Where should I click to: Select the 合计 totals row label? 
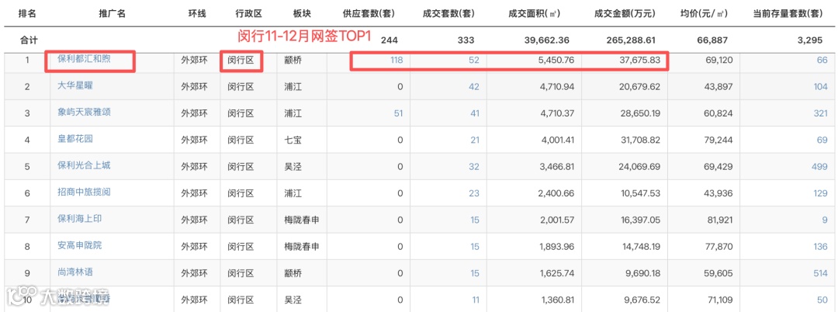29,40
